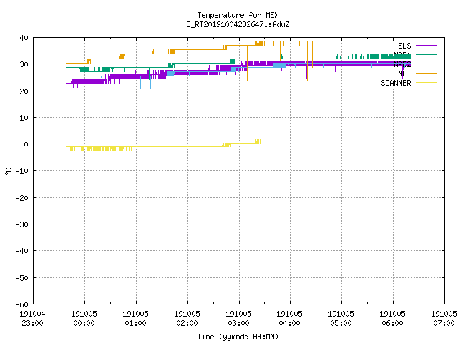The height and width of the screenshot is (343, 458).
Task: Click the 00:00 x-axis time label
Action: point(84,323)
